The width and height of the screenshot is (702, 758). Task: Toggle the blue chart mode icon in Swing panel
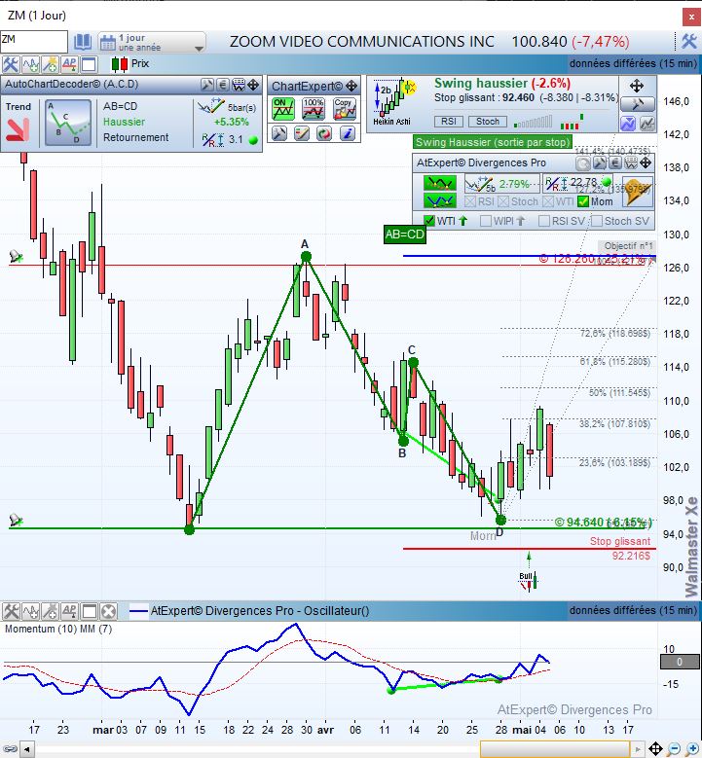click(628, 124)
